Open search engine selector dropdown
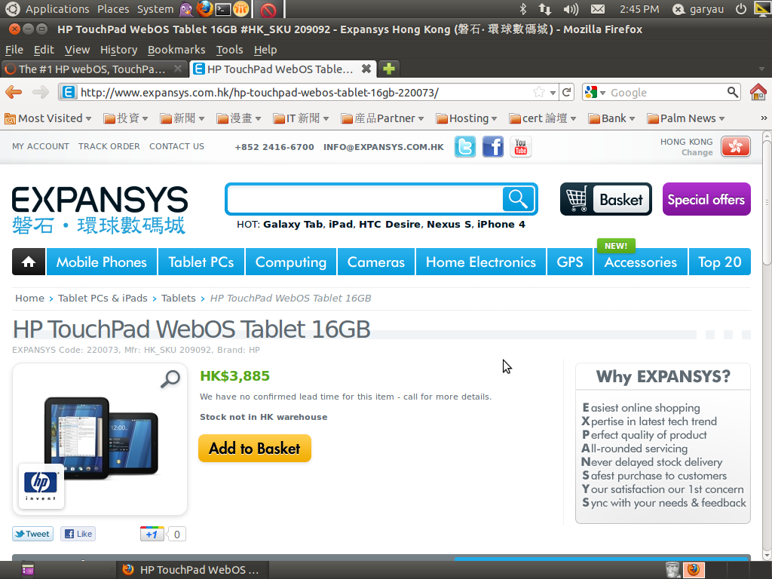Screen dimensions: 772x579 (x=596, y=92)
